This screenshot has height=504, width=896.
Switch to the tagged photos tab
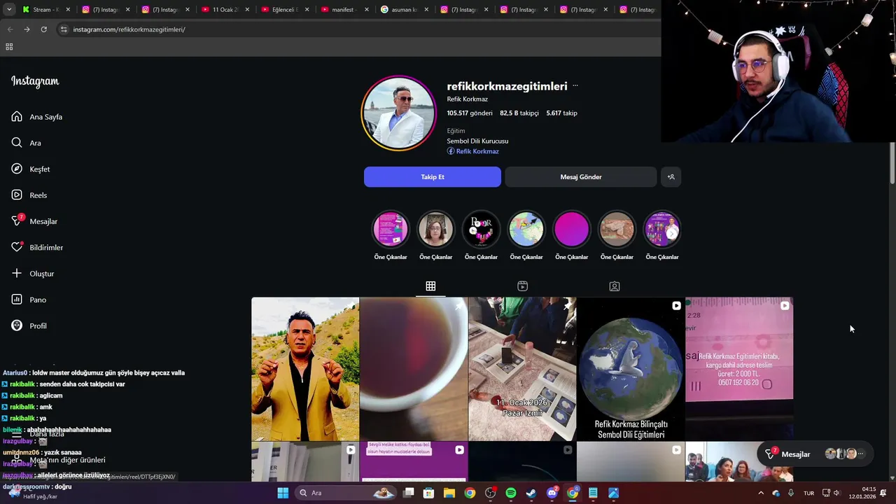614,286
